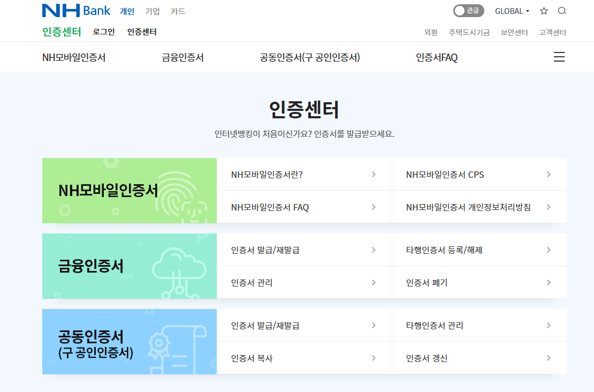
Task: Open 금융인증서 인증서 관리 item
Action: point(304,282)
